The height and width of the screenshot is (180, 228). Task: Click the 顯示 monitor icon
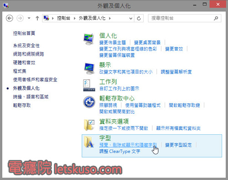tap(89, 69)
